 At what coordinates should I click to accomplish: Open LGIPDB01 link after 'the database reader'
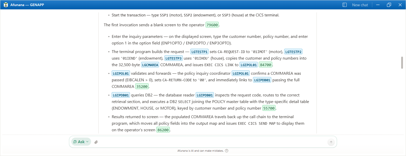point(205,95)
